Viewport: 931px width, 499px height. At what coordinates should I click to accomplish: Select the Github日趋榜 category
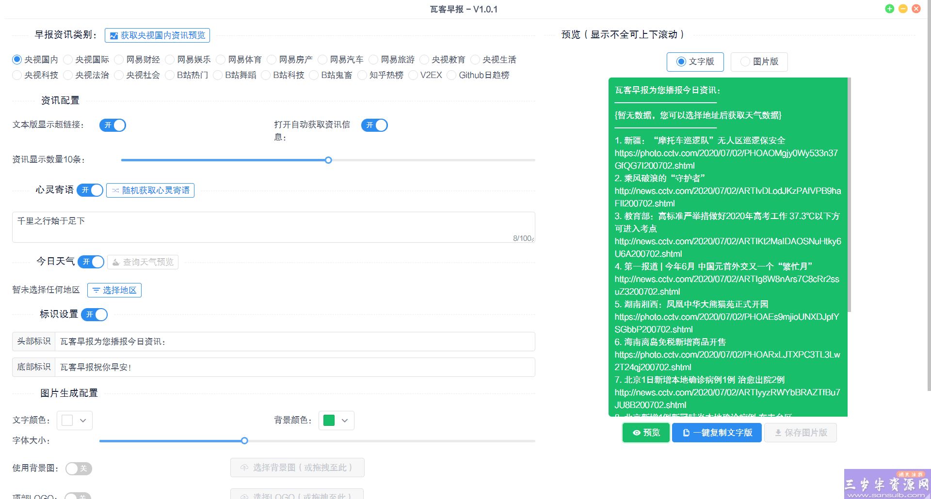pyautogui.click(x=478, y=75)
